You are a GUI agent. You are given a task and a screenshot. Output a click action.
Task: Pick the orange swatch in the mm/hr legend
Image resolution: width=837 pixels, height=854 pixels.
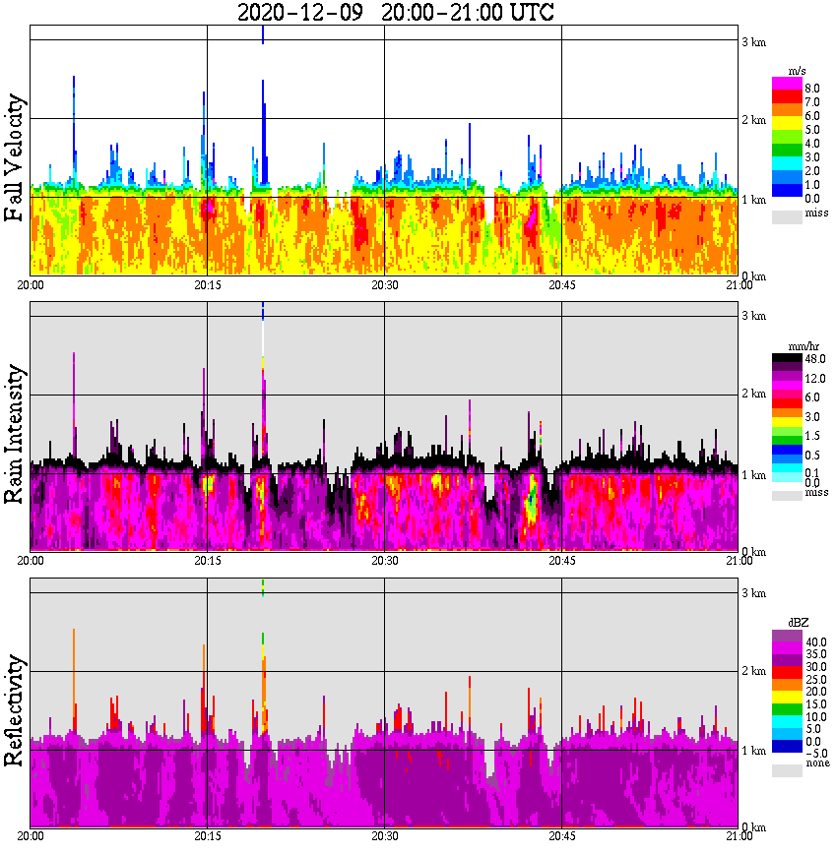coord(787,413)
